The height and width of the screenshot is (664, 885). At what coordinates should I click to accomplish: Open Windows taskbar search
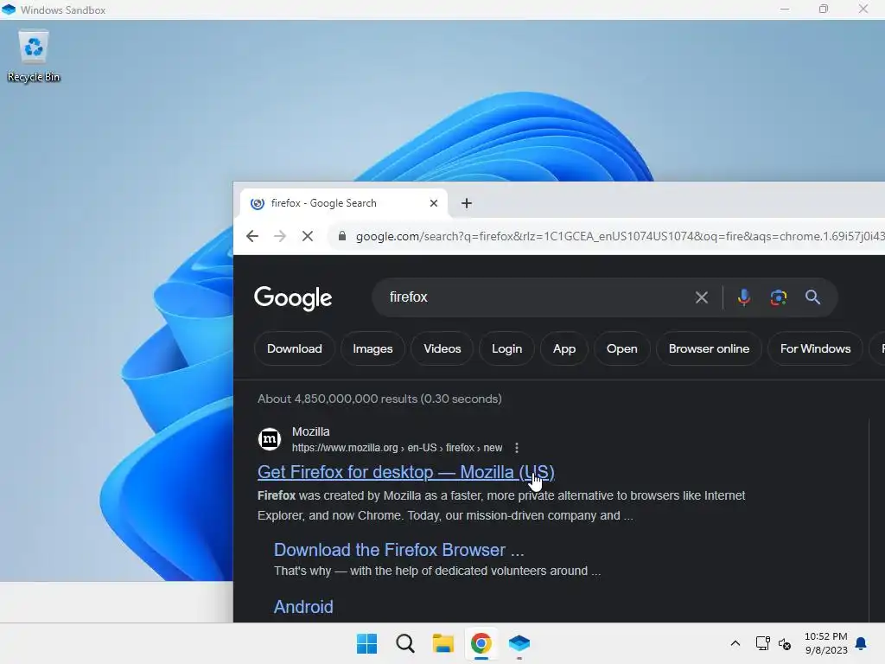click(x=405, y=643)
